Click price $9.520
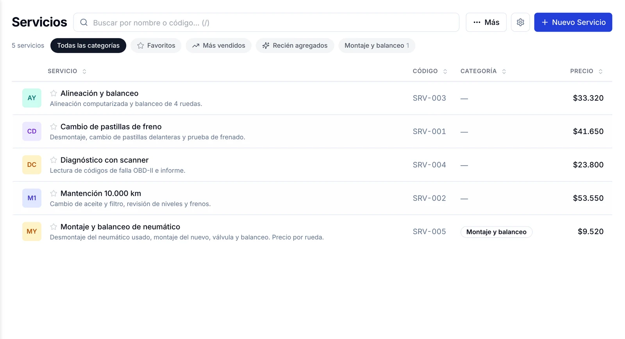625x339 pixels. pos(591,231)
